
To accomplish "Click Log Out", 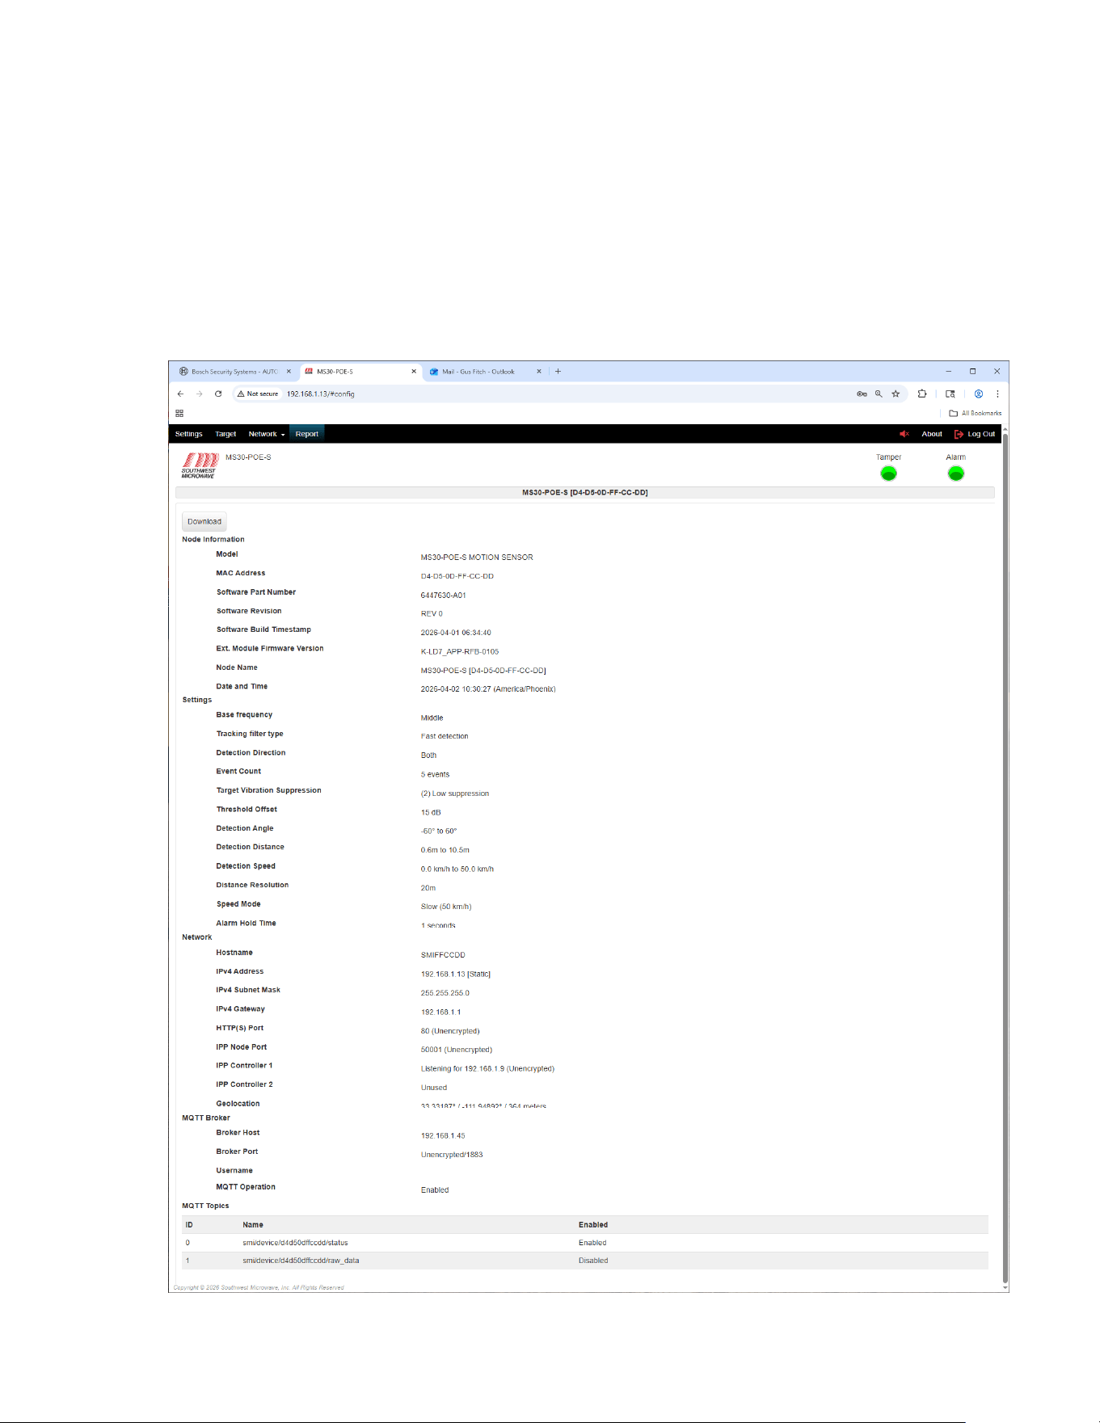I will click(975, 434).
